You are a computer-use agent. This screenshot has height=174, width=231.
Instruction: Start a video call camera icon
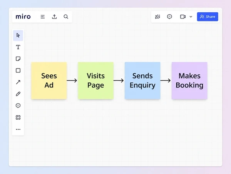coord(183,17)
